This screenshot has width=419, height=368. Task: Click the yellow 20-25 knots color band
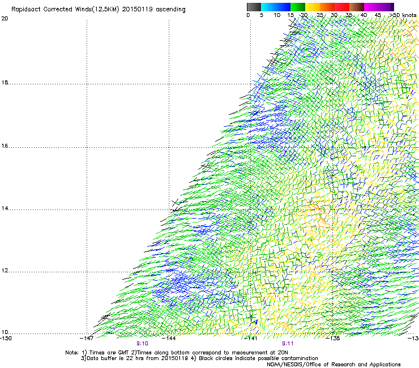[313, 7]
